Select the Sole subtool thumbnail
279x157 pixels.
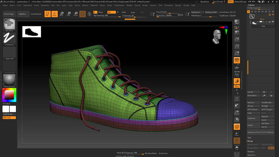(254, 23)
